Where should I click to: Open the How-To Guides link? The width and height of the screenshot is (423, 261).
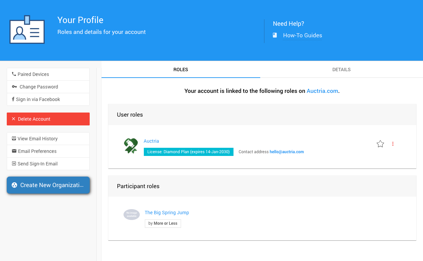(x=302, y=35)
